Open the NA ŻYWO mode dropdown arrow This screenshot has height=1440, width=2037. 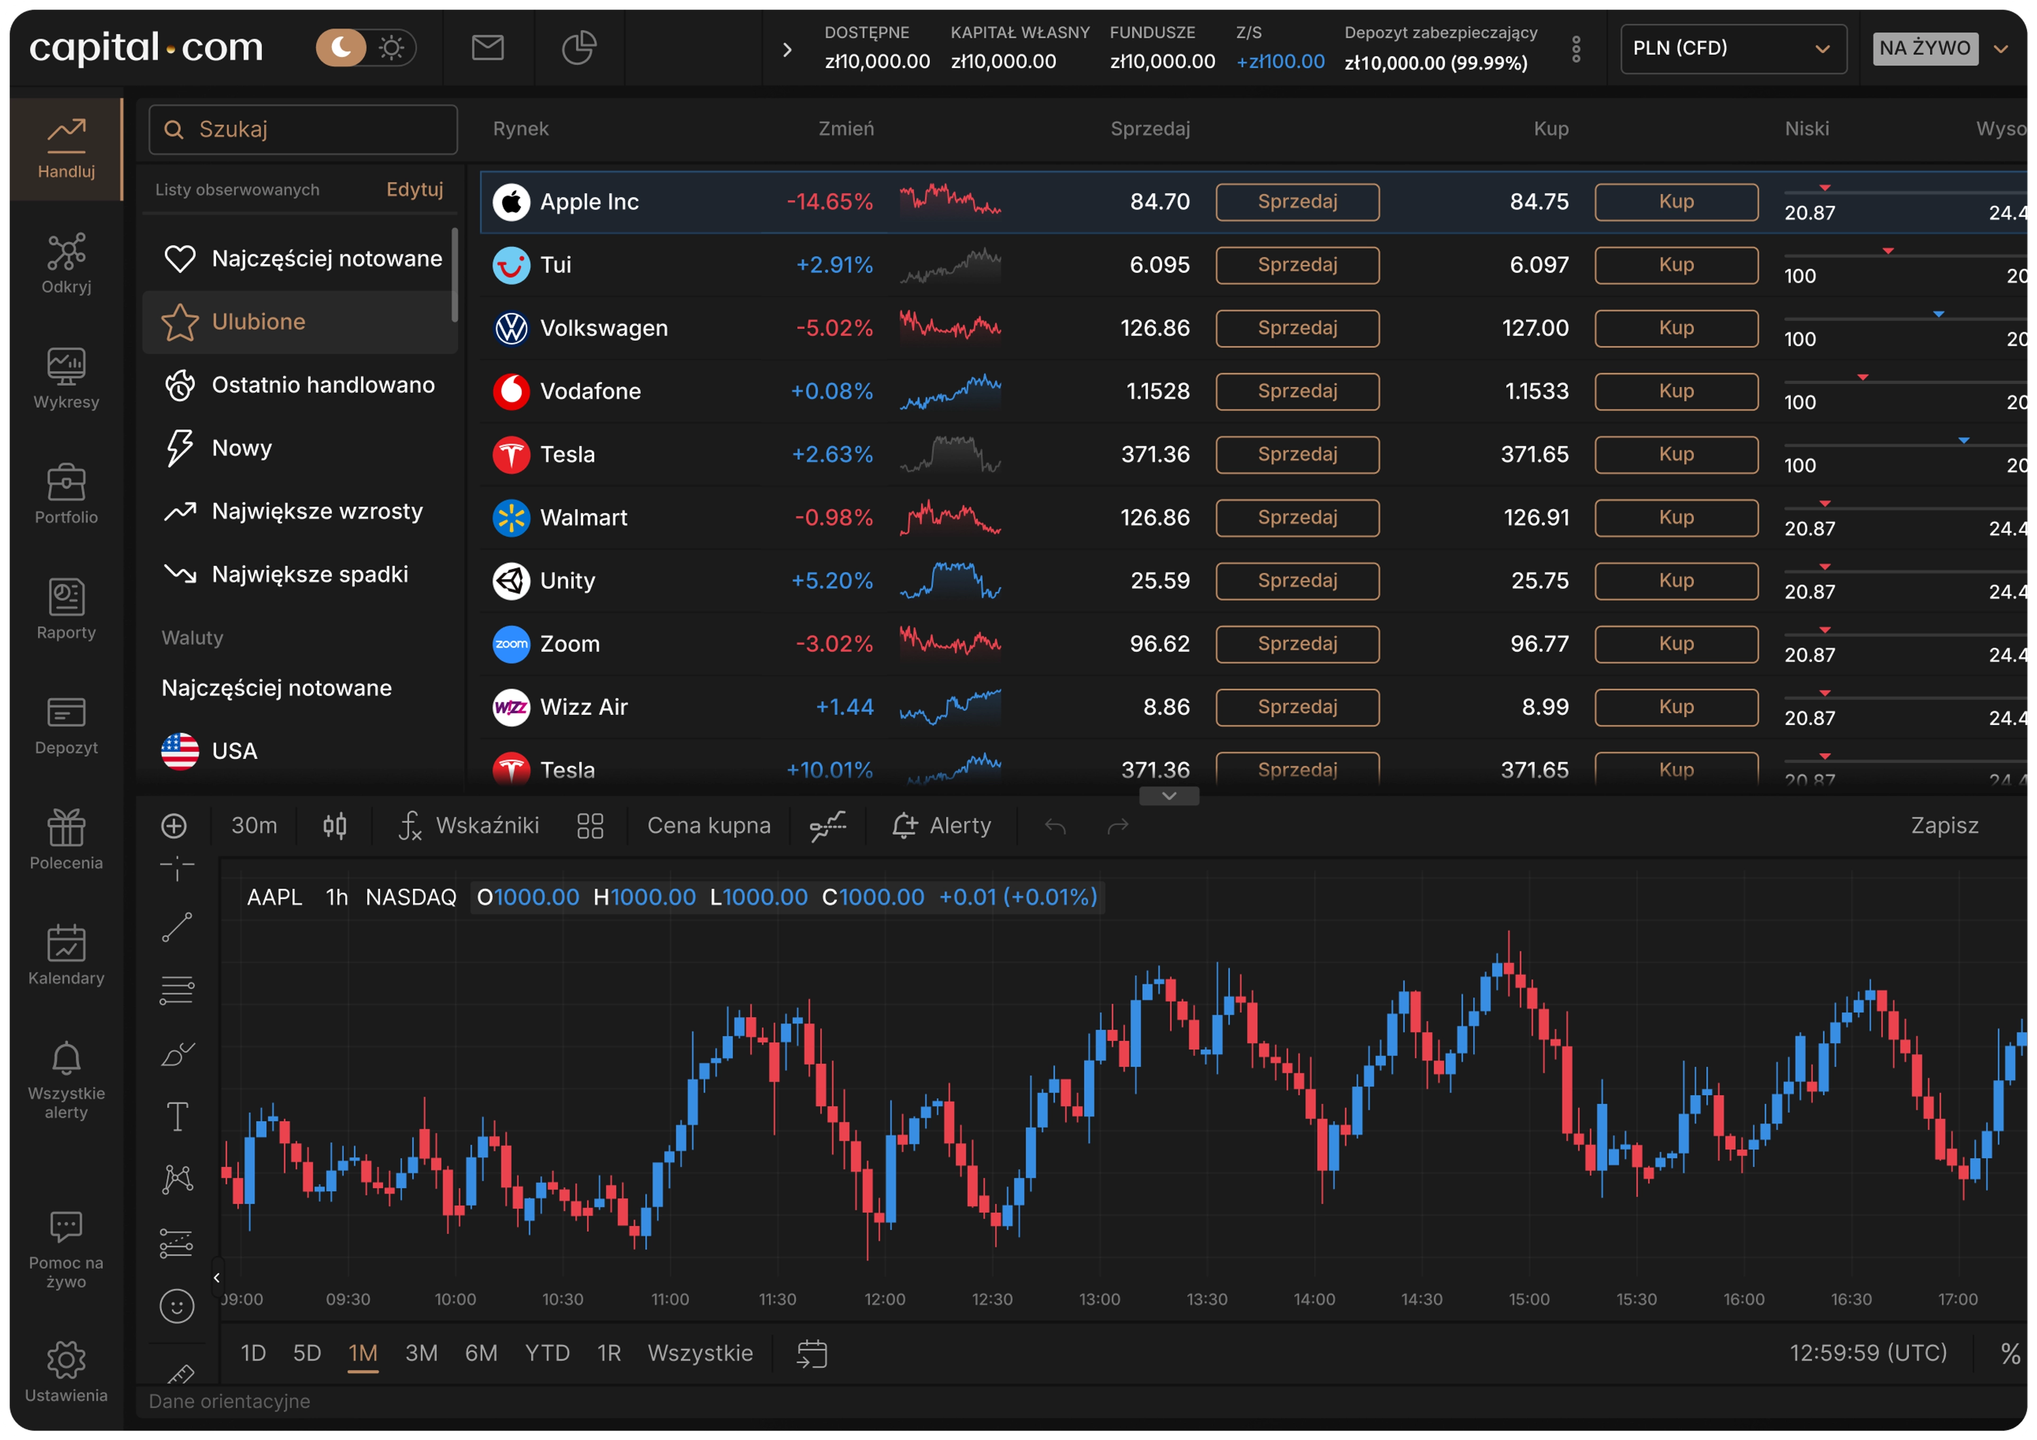pos(2000,49)
